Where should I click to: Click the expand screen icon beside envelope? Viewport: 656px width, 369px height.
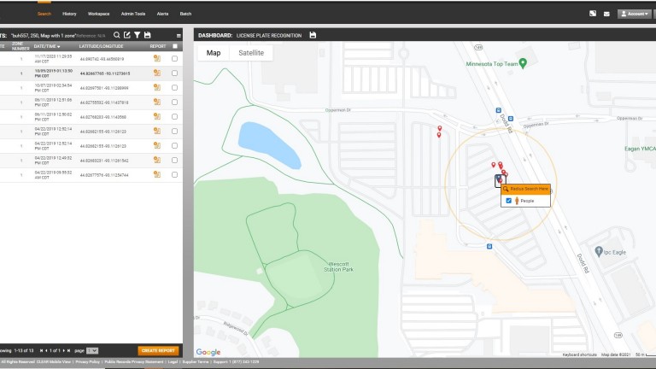click(593, 14)
